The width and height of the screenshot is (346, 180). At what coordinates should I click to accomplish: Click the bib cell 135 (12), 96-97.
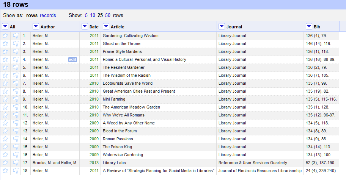click(321, 115)
